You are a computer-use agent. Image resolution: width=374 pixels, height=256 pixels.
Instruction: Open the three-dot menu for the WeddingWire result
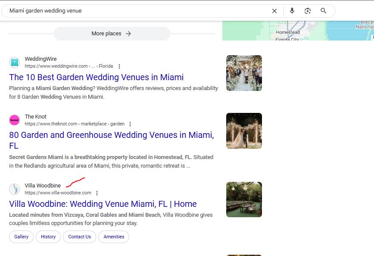pyautogui.click(x=119, y=66)
